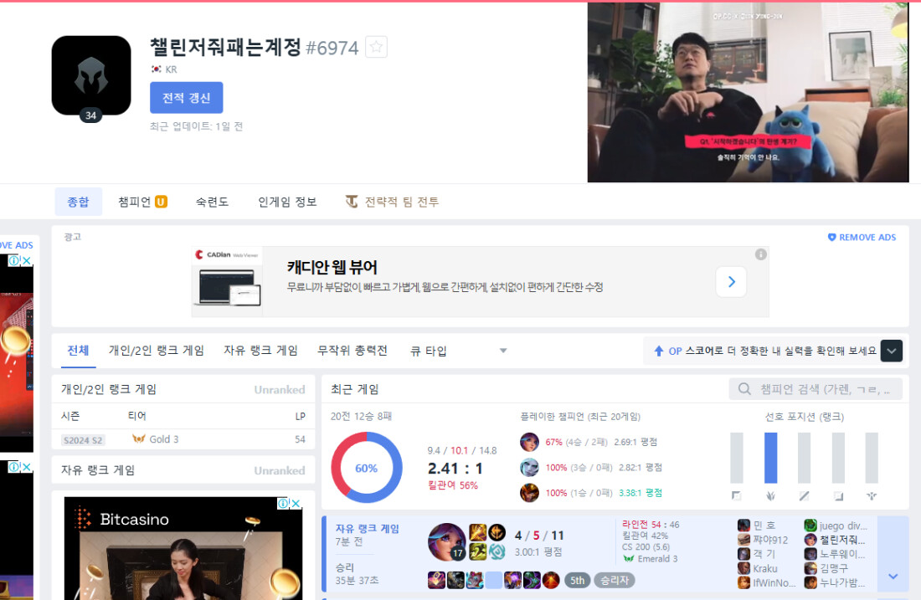Select the 개인/2인 랭크 게임 filter
This screenshot has width=921, height=600.
coord(157,351)
